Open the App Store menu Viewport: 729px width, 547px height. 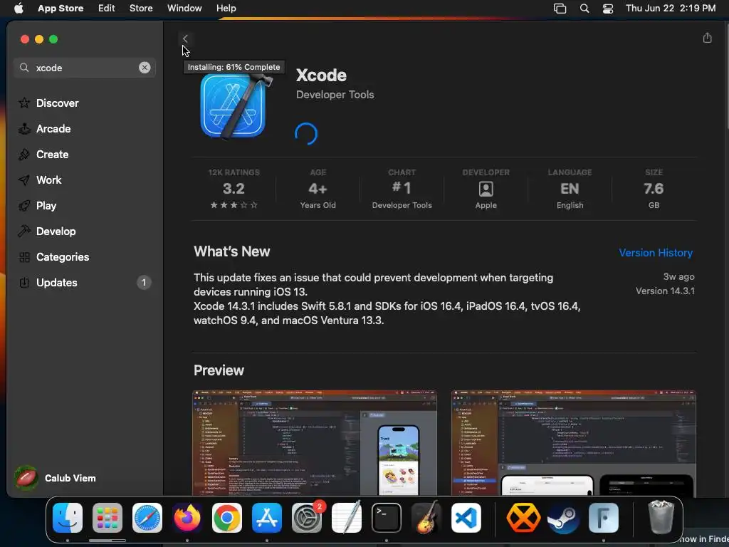coord(61,9)
